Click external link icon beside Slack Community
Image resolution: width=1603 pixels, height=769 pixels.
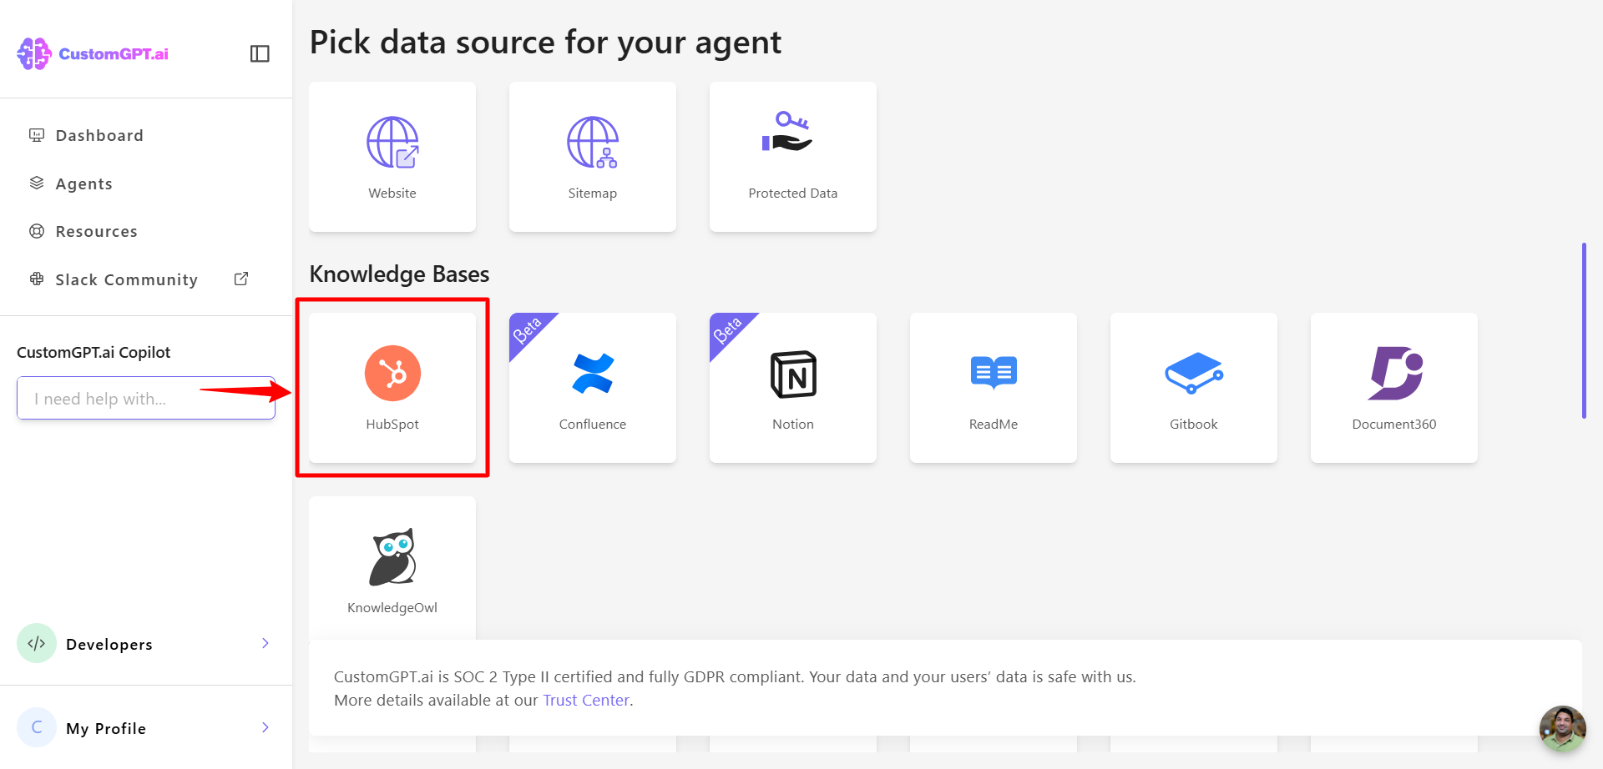coord(241,279)
